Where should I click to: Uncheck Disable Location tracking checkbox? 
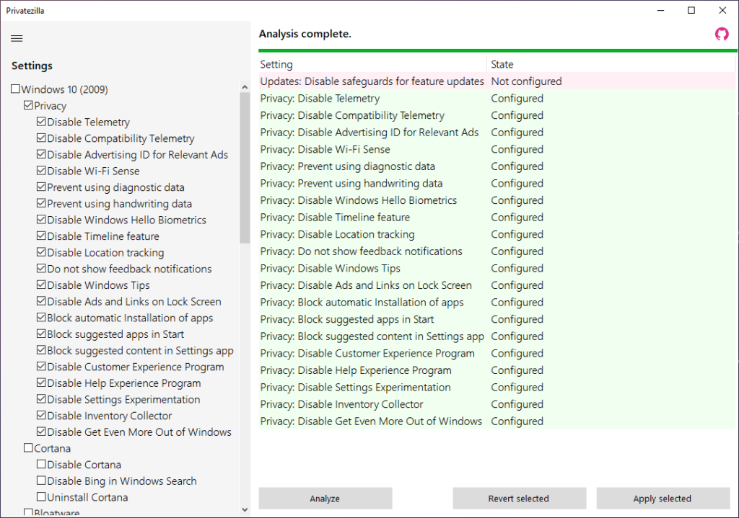coord(42,253)
